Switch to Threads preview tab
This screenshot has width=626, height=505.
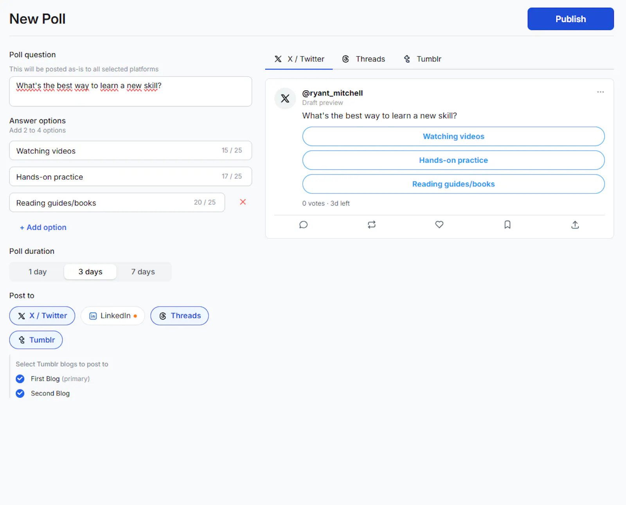click(363, 59)
